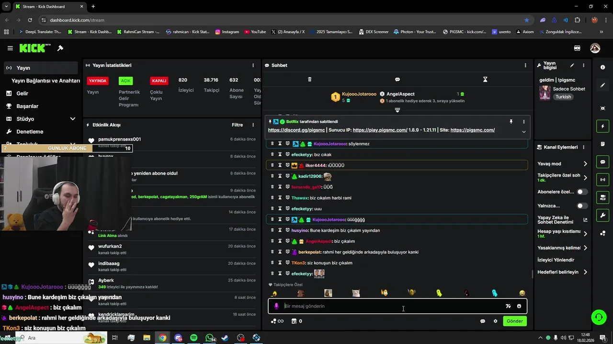
Task: Open green support headset button
Action: pyautogui.click(x=598, y=317)
